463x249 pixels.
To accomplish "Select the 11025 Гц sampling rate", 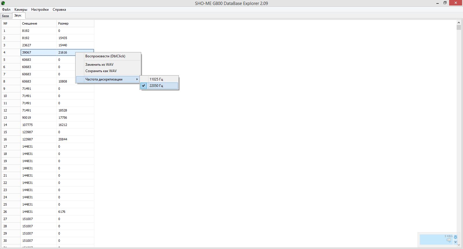I will pos(159,79).
